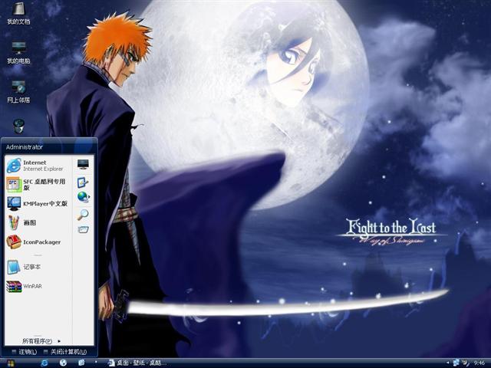This screenshot has width=491, height=368.
Task: Open the 我的电脑 desktop icon
Action: (x=18, y=52)
